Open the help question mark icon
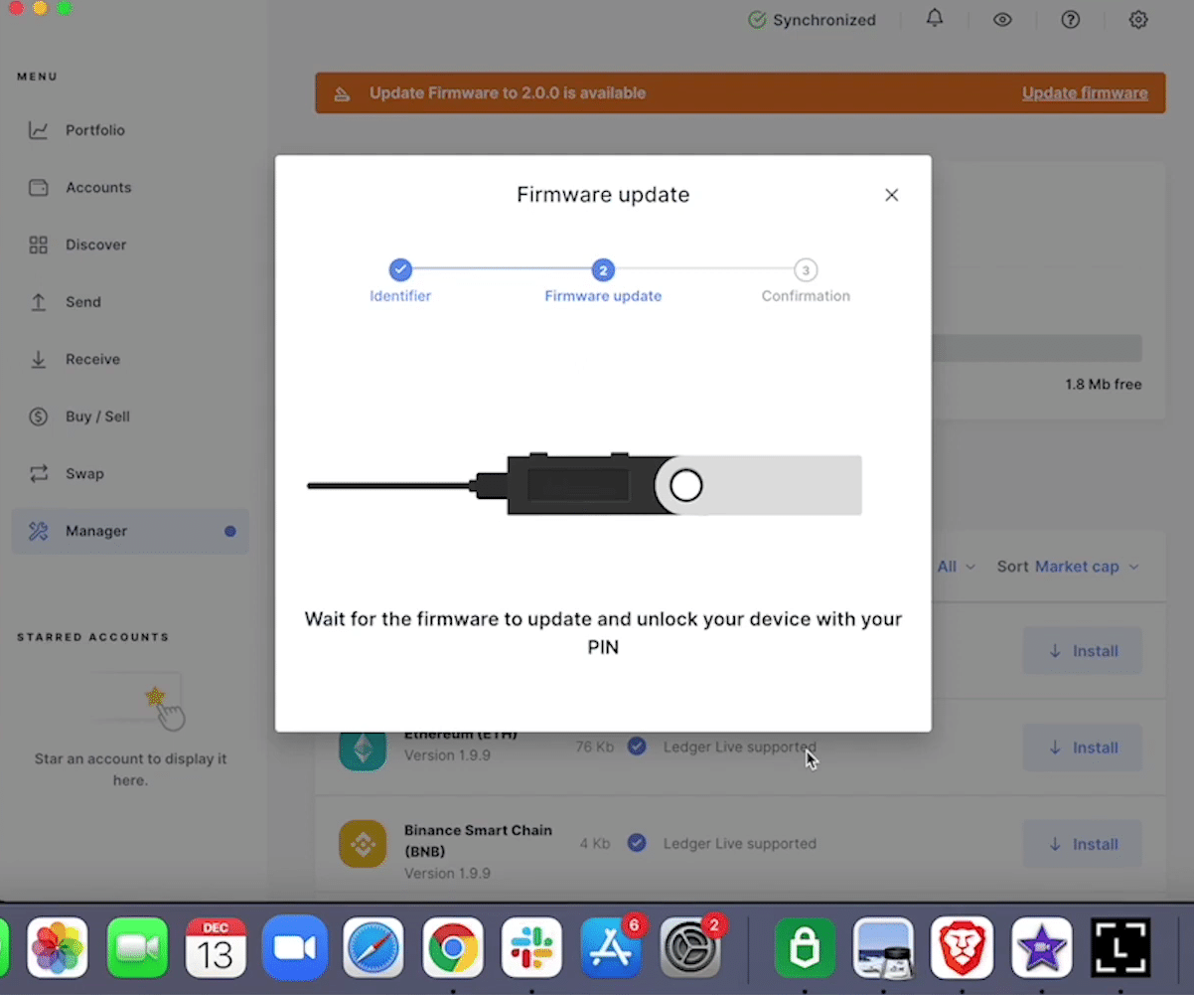This screenshot has width=1194, height=995. [1070, 20]
